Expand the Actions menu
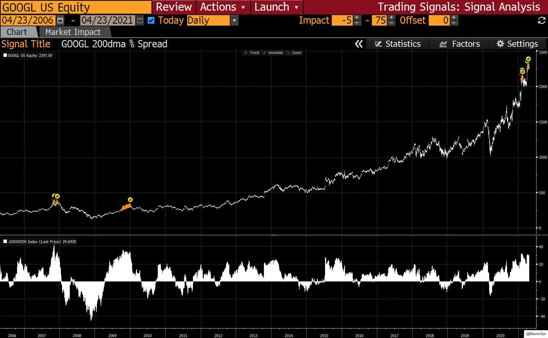548x338 pixels. [x=223, y=7]
